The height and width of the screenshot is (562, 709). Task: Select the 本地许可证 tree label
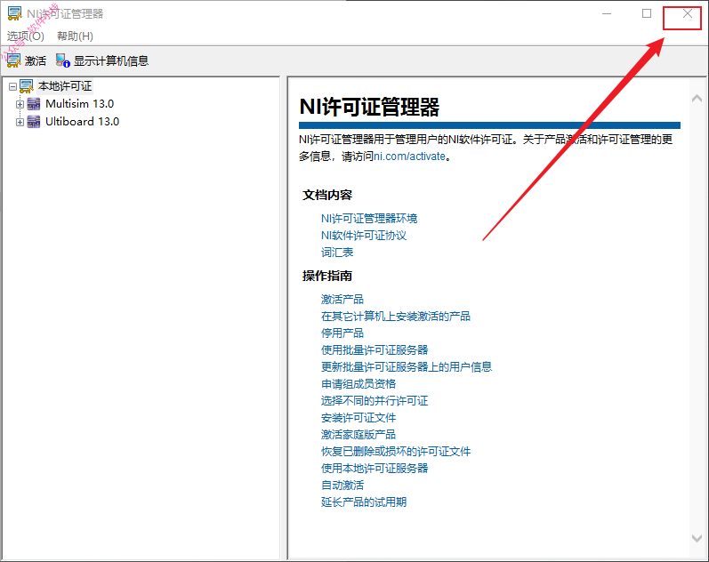[x=65, y=86]
